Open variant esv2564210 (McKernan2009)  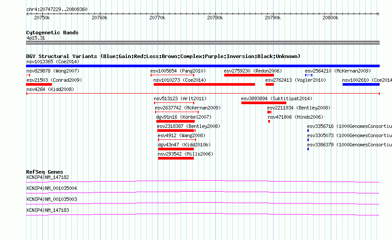(338, 71)
